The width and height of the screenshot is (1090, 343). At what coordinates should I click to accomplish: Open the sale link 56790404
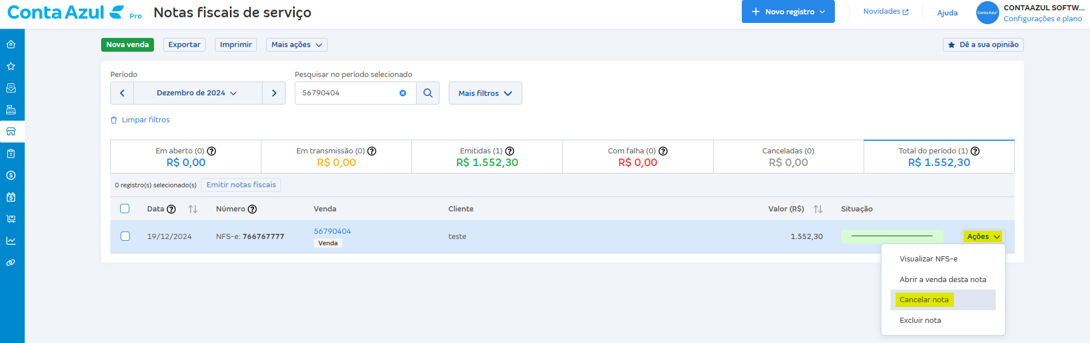tap(332, 231)
